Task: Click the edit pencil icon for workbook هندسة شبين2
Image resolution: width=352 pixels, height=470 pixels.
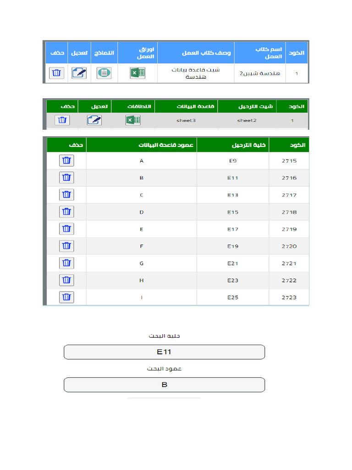Action: point(79,73)
